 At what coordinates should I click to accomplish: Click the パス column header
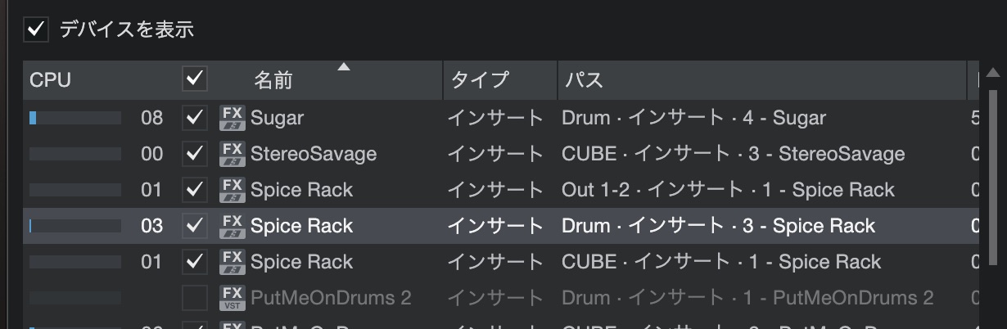(x=583, y=80)
